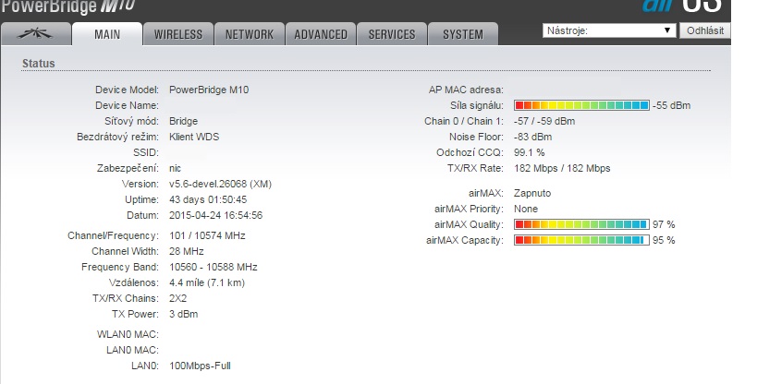Expand the Nástroje tools dropdown
The image size is (757, 384).
(x=609, y=30)
